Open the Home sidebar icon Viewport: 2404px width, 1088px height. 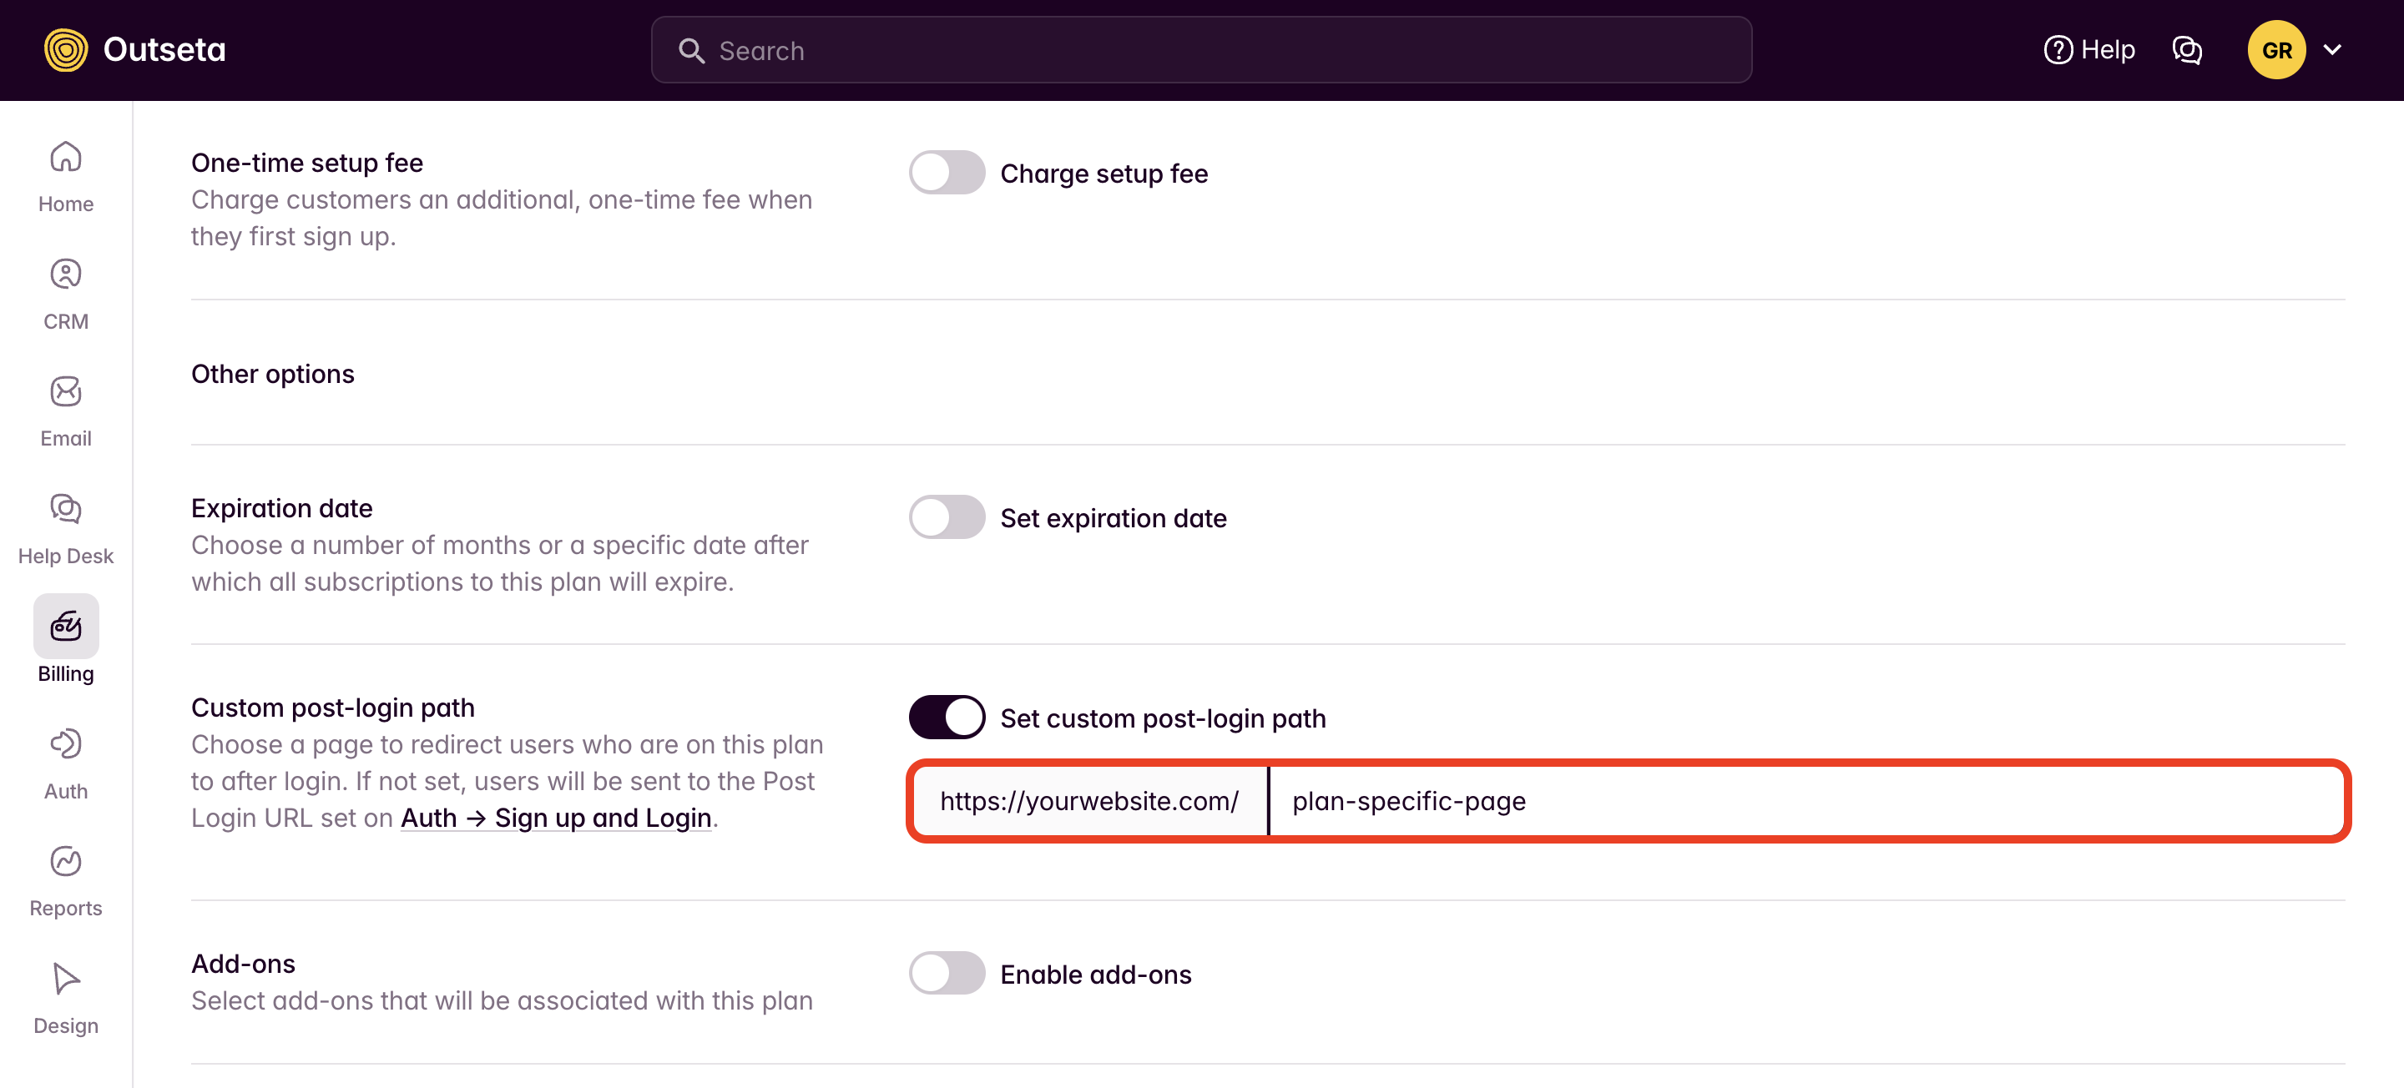click(x=65, y=158)
